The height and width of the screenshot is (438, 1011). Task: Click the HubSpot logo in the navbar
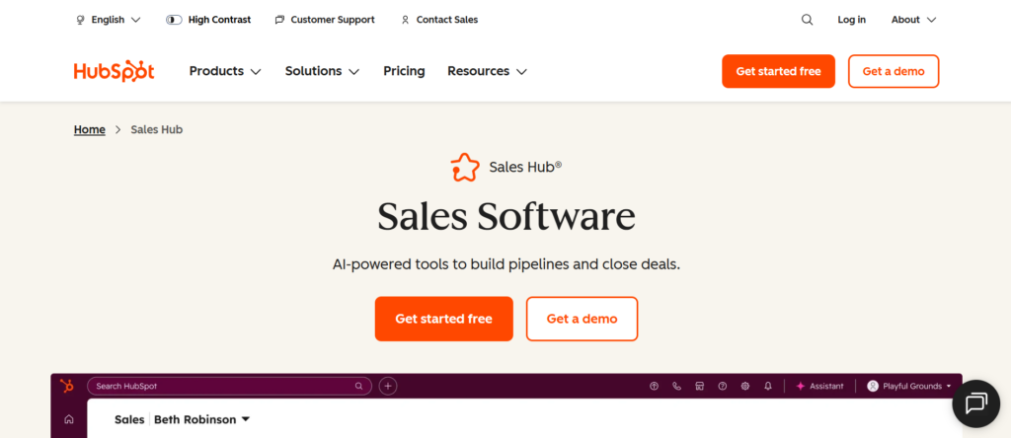click(114, 71)
